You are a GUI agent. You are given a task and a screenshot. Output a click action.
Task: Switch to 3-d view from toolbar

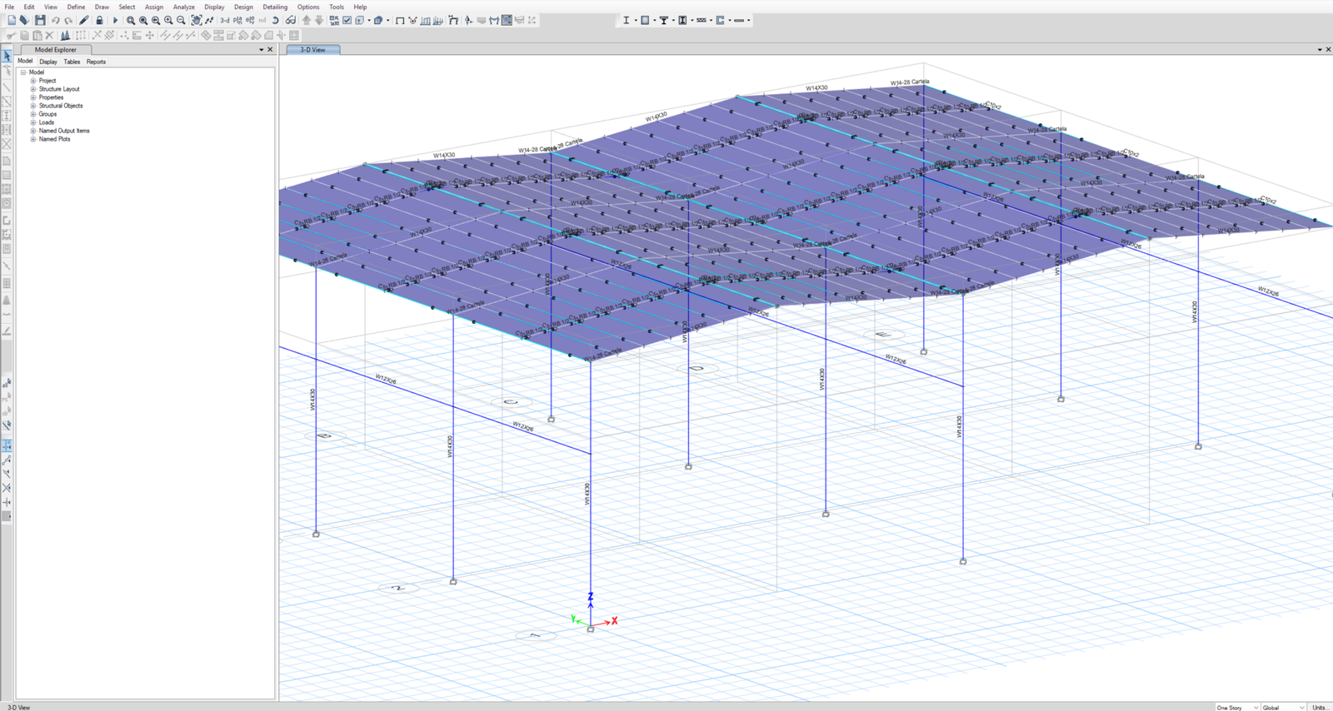[225, 20]
